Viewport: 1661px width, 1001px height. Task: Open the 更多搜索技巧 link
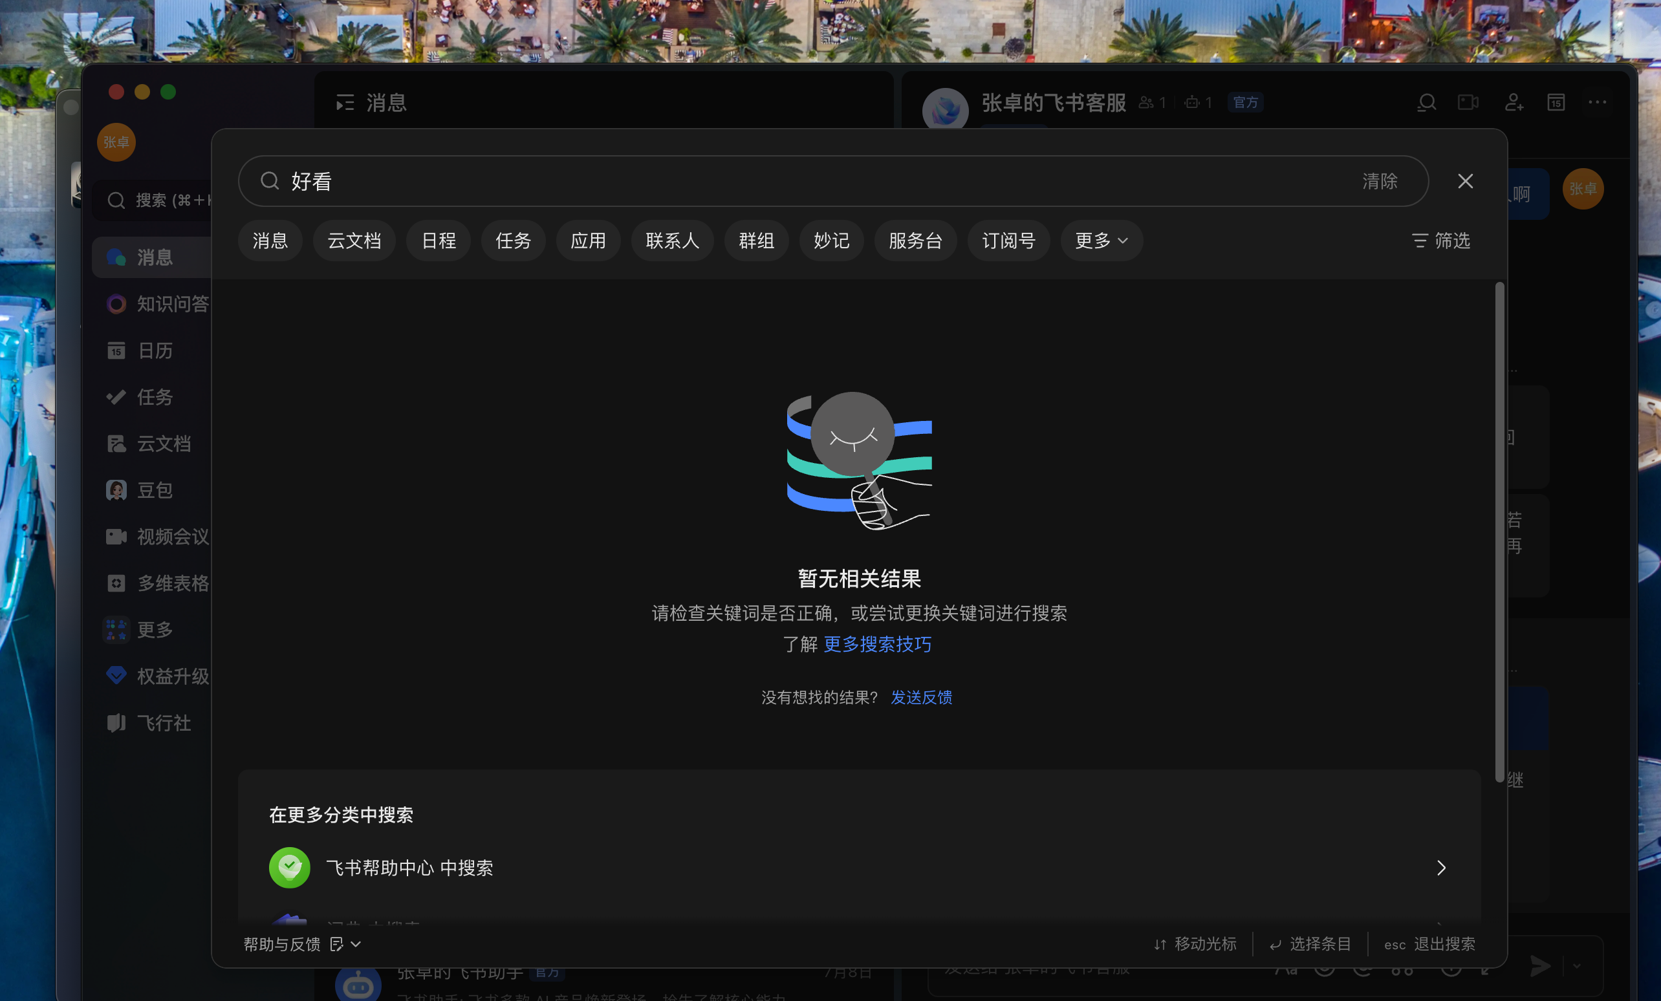(877, 645)
